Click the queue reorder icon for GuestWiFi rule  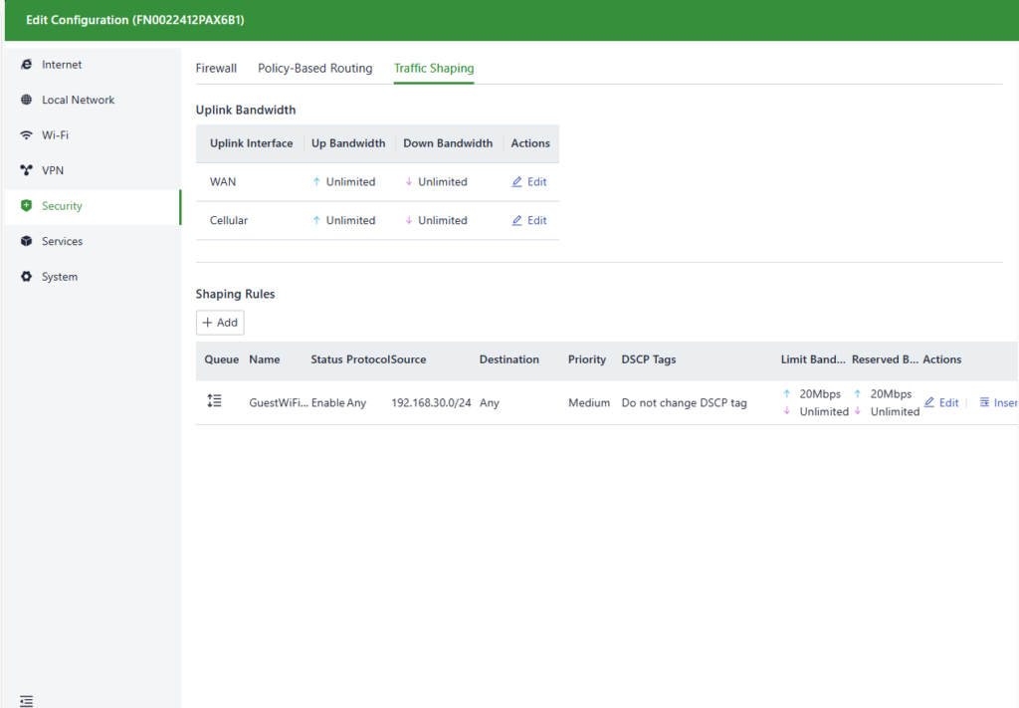click(x=214, y=401)
